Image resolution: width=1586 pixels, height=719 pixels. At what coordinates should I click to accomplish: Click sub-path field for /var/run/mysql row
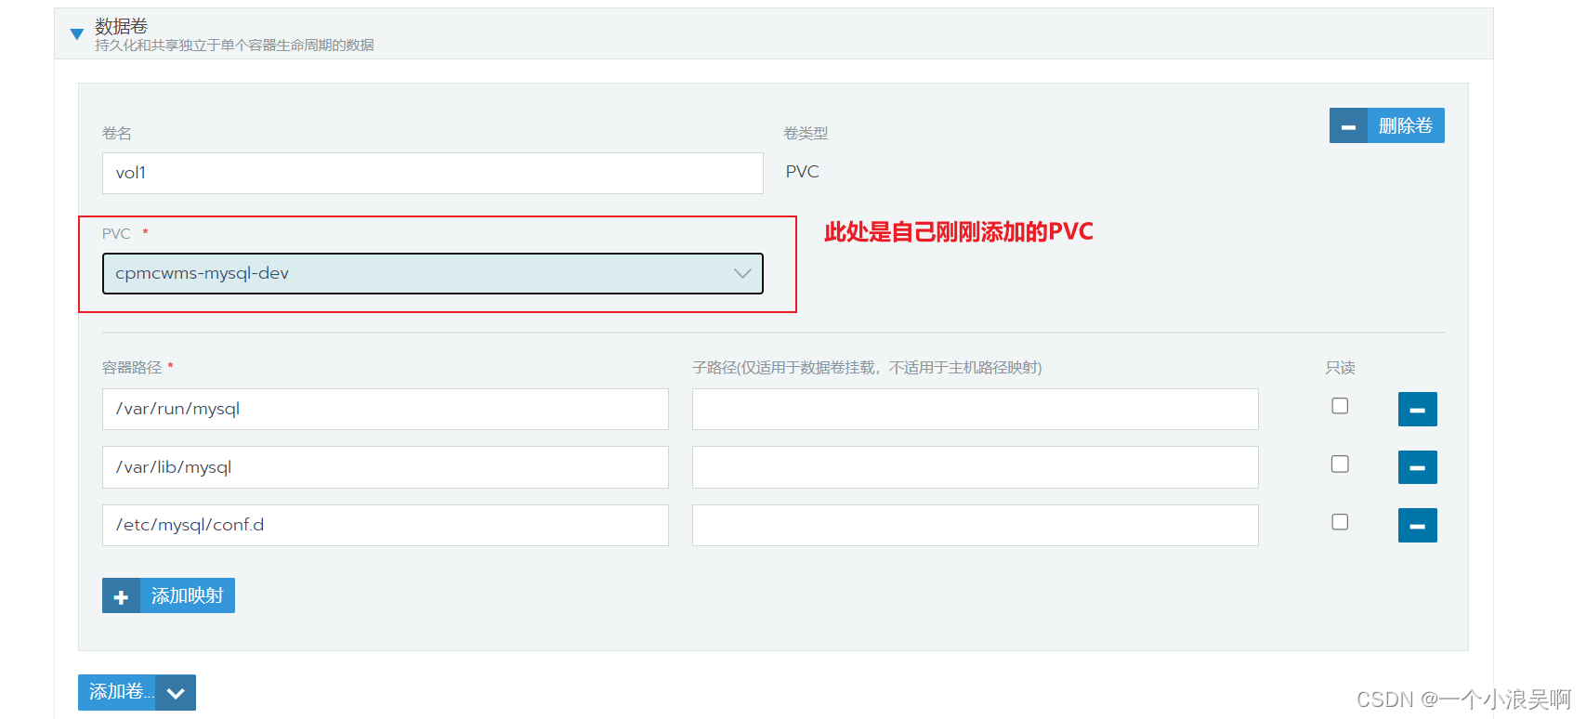[975, 409]
